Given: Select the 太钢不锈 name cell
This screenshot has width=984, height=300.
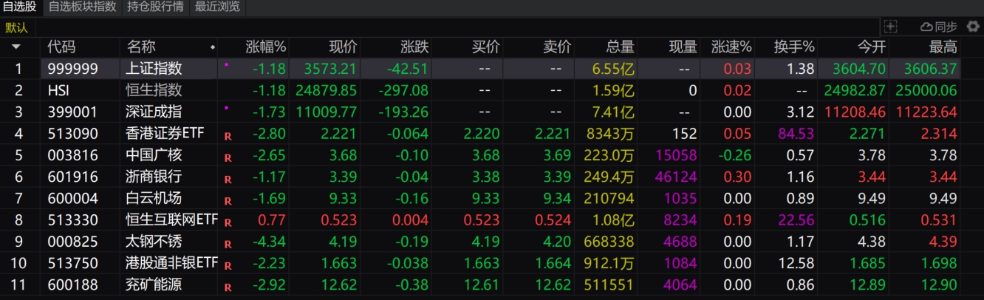Looking at the screenshot, I should coord(154,241).
